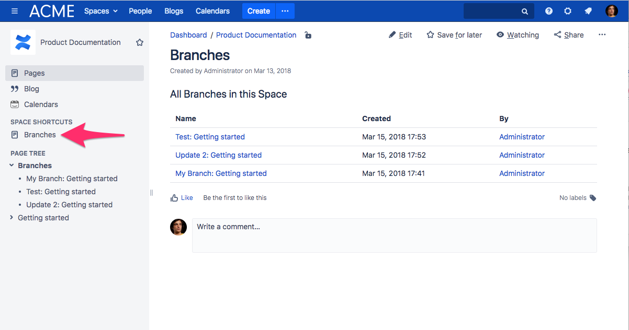This screenshot has width=629, height=330.
Task: Go to the Dashboard breadcrumb
Action: click(188, 35)
